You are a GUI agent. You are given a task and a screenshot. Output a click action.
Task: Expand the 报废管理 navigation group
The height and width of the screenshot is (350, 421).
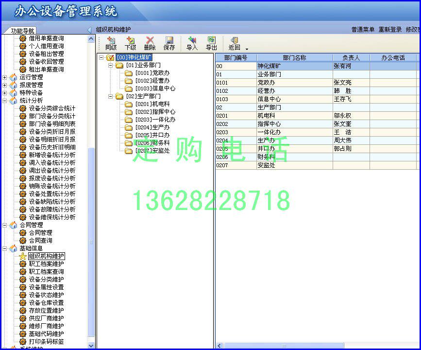point(4,85)
